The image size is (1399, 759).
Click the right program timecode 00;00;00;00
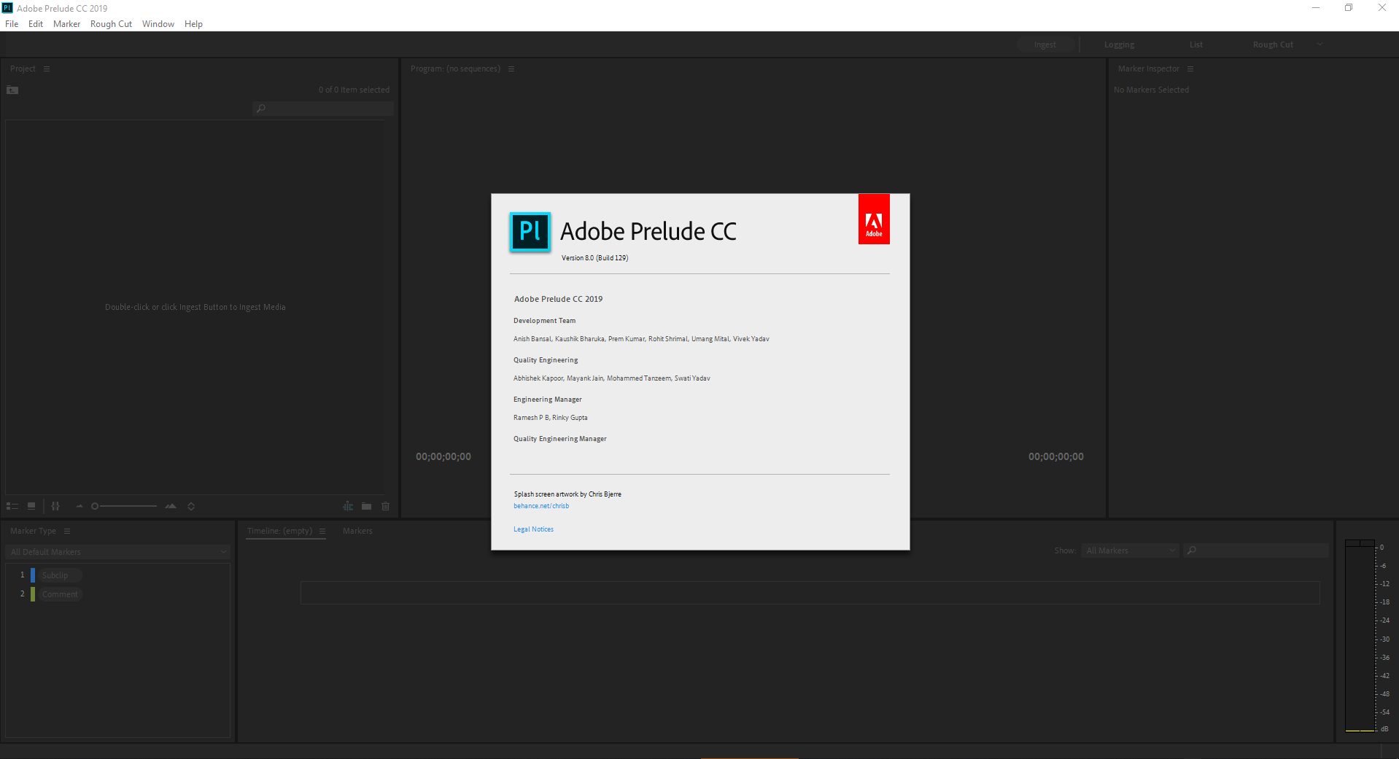coord(1056,456)
